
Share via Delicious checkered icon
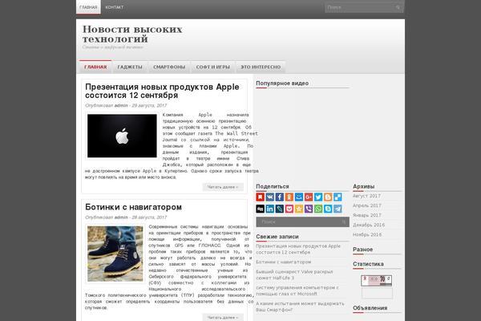coord(338,197)
